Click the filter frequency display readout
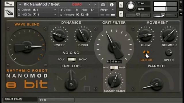 tap(114, 62)
